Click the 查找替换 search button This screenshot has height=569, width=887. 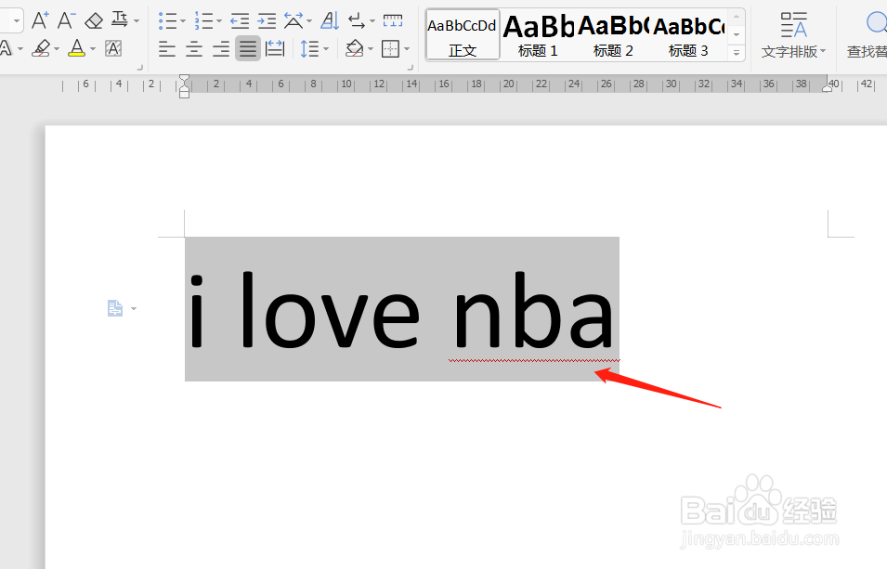(x=867, y=35)
